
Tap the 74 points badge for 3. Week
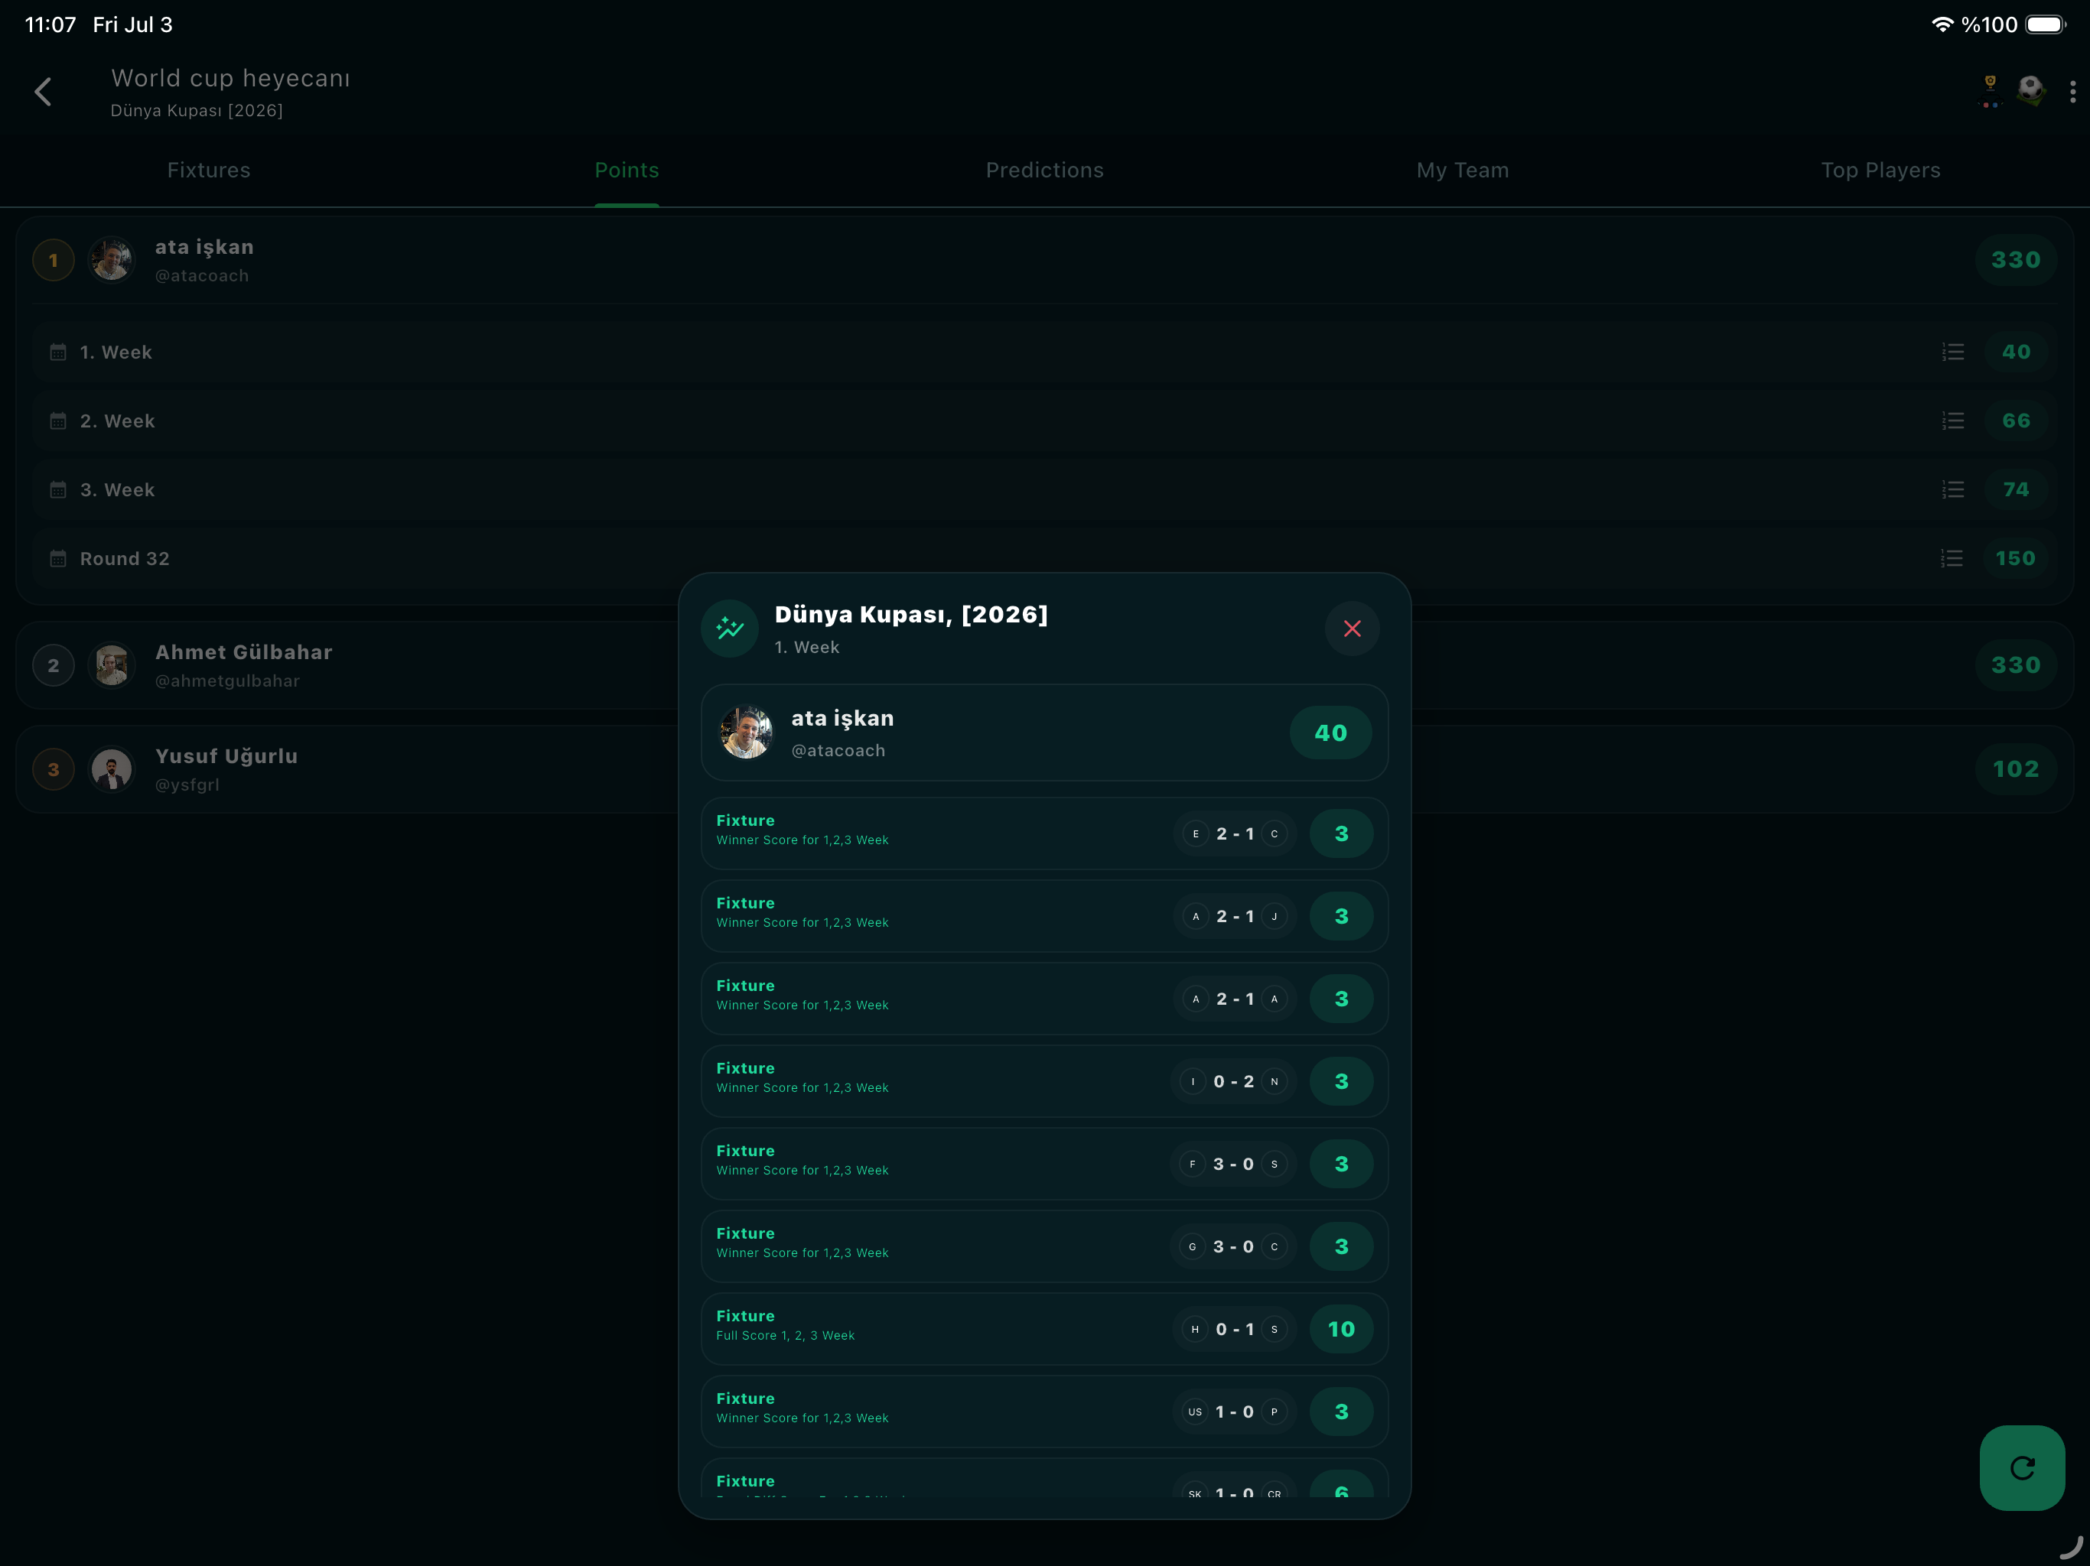pyautogui.click(x=2015, y=489)
